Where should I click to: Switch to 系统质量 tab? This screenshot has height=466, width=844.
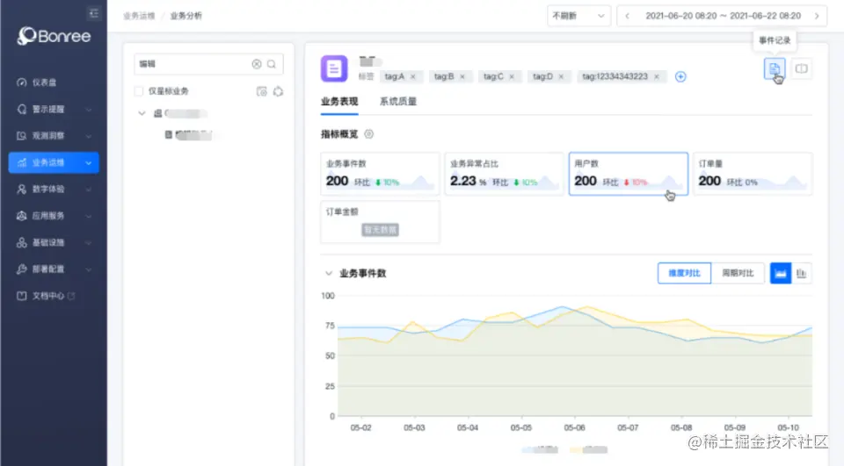point(397,101)
